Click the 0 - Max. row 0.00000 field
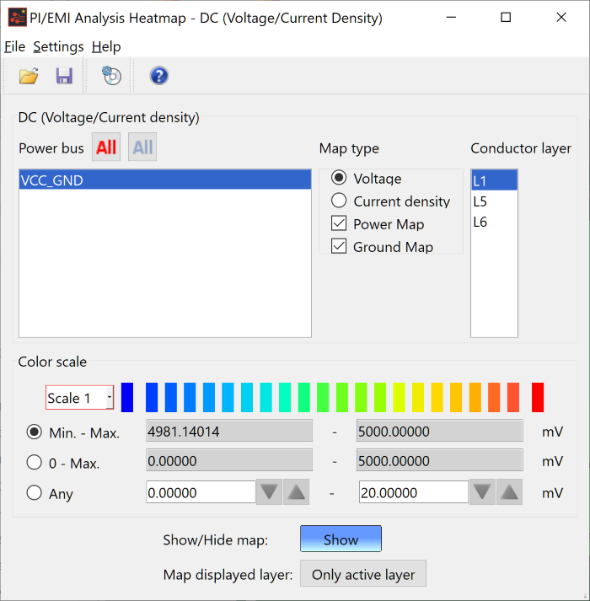This screenshot has width=590, height=601. point(229,460)
